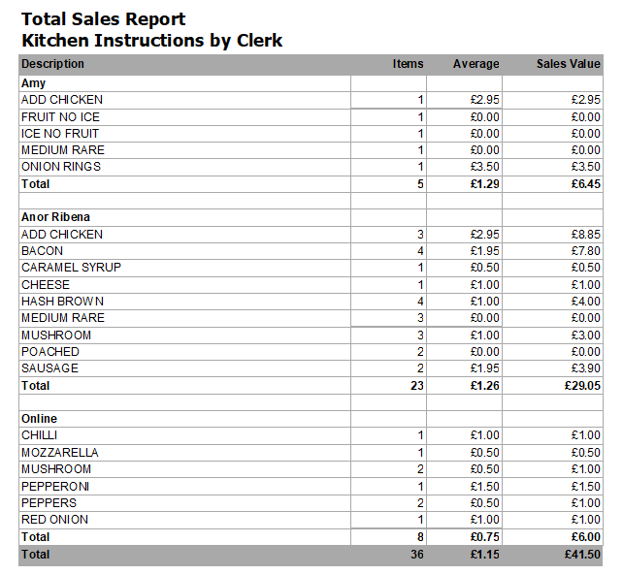Click Amy ADD CHICKEN value £2.95
This screenshot has height=575, width=623.
(586, 100)
